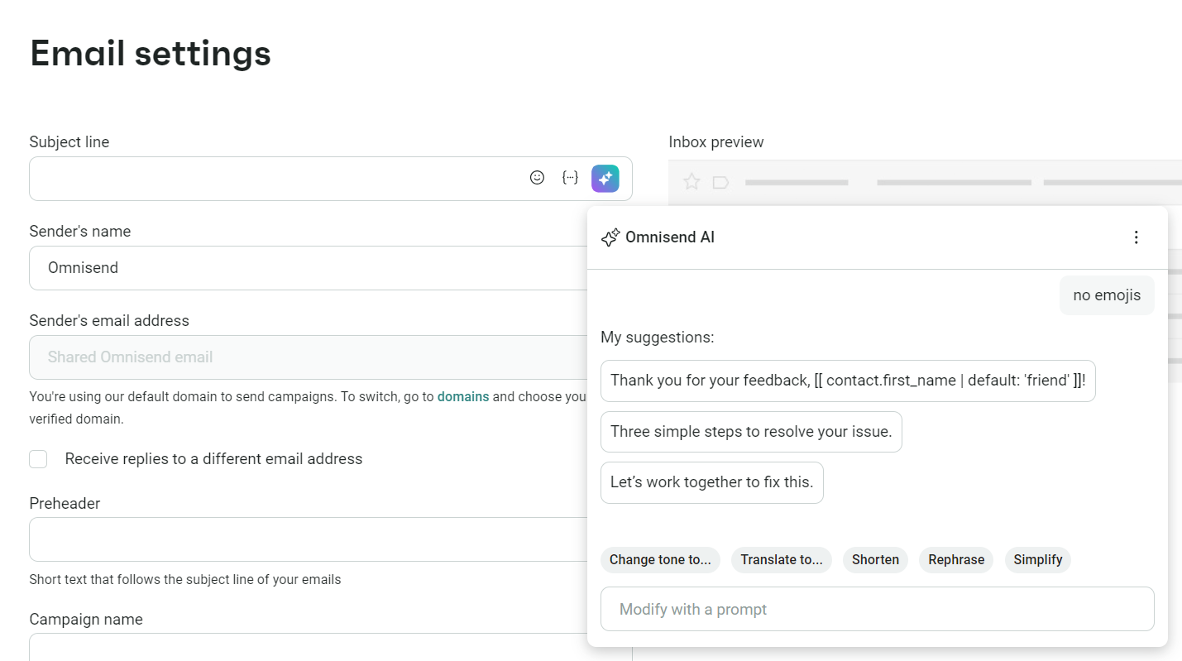Star the email in the inbox preview
Image resolution: width=1182 pixels, height=661 pixels.
tap(691, 181)
